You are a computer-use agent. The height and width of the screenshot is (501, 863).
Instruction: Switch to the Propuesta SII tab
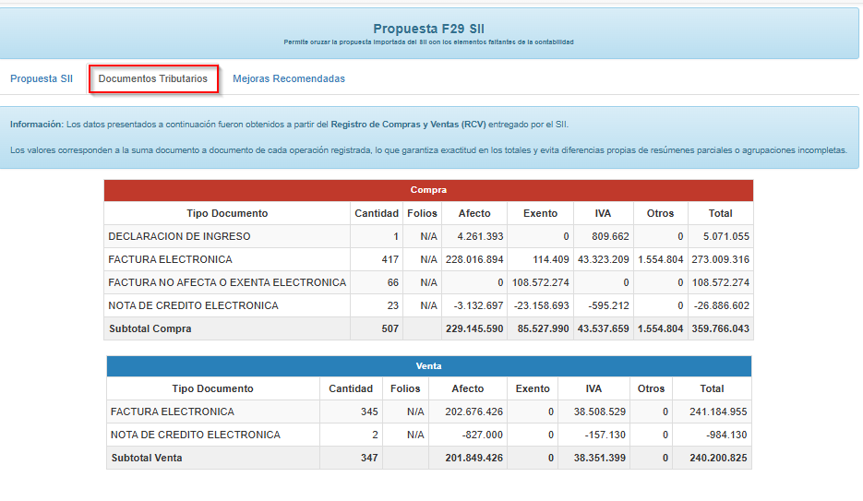[42, 78]
